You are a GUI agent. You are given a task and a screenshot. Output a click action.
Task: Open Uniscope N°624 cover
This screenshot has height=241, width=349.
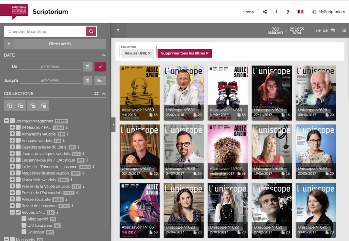click(x=316, y=152)
